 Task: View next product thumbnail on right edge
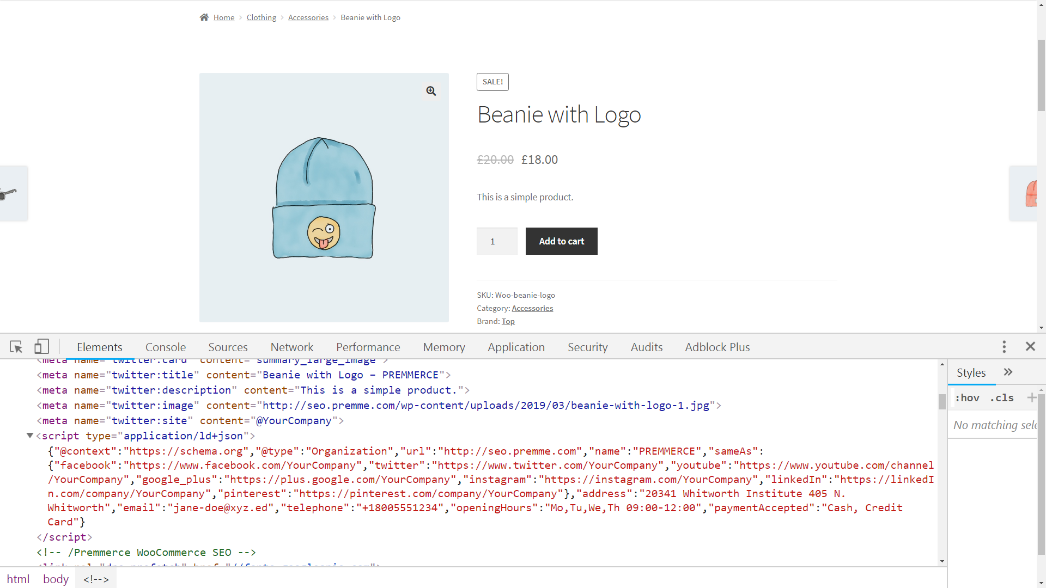tap(1023, 193)
